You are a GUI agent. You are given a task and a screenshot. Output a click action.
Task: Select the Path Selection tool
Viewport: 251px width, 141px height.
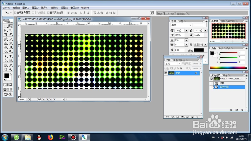(6, 56)
